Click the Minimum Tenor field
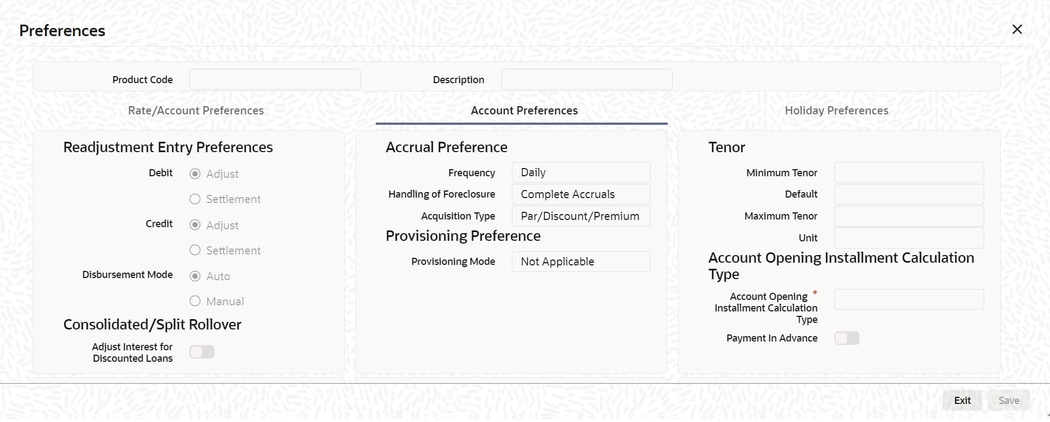Image resolution: width=1050 pixels, height=422 pixels. point(908,172)
